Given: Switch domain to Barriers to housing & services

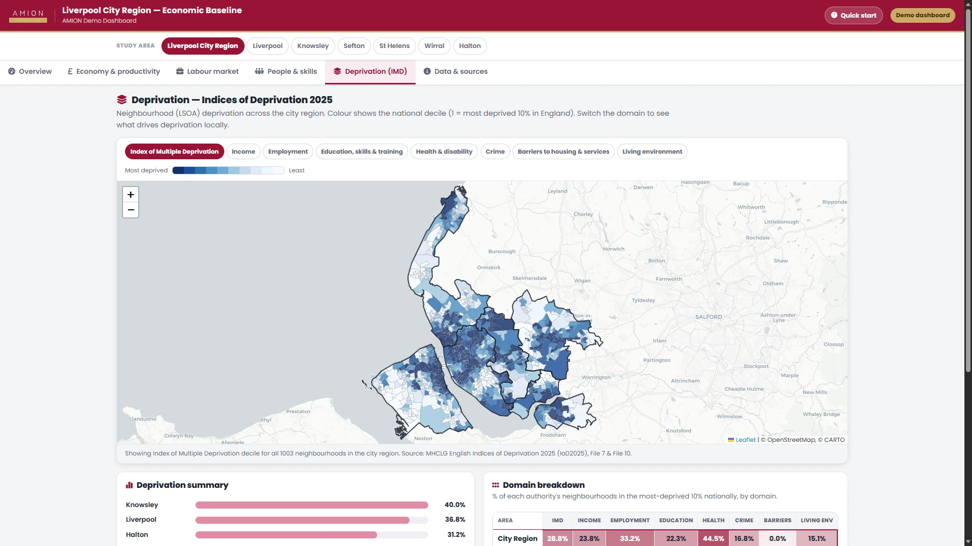Looking at the screenshot, I should click(563, 152).
